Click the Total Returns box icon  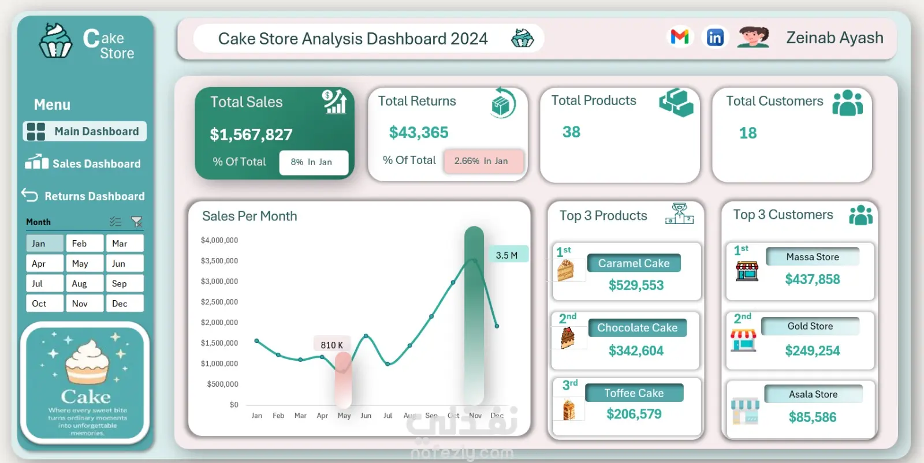pyautogui.click(x=502, y=103)
